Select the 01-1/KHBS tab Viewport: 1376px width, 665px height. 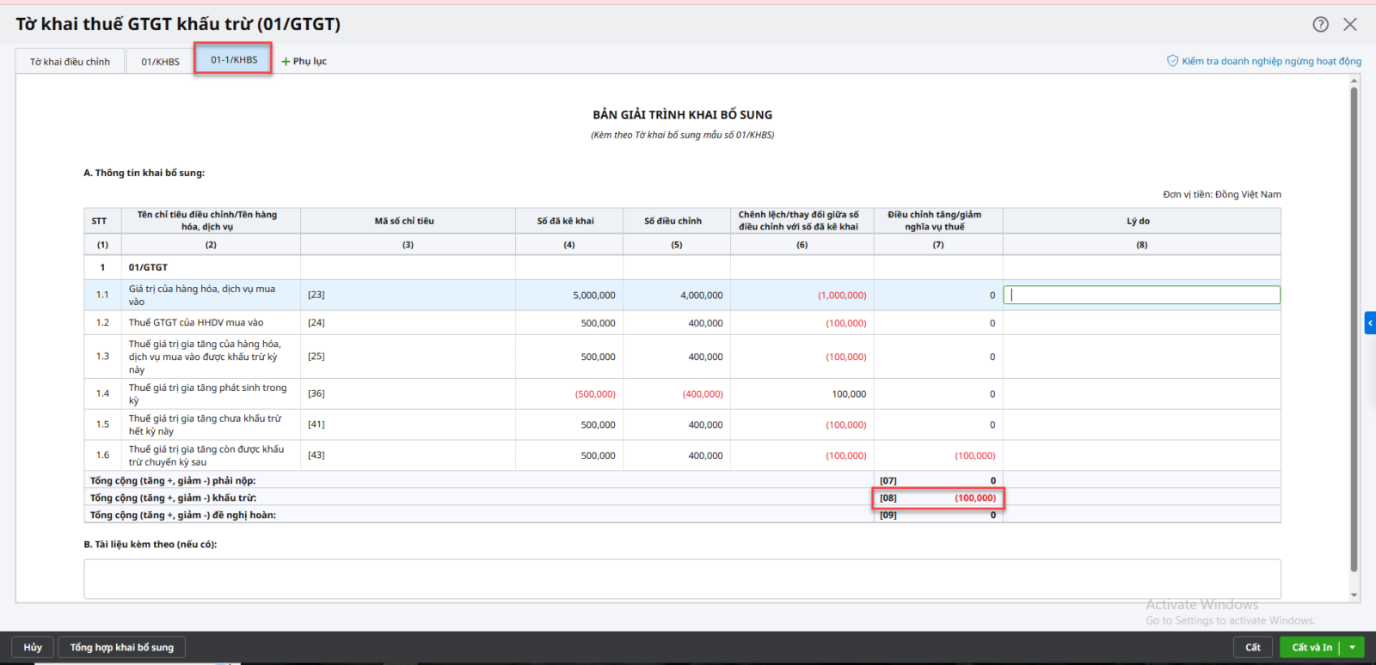(234, 59)
